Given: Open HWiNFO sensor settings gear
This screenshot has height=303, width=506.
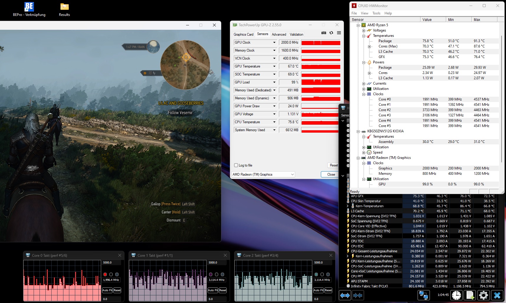Looking at the screenshot, I should (x=484, y=295).
